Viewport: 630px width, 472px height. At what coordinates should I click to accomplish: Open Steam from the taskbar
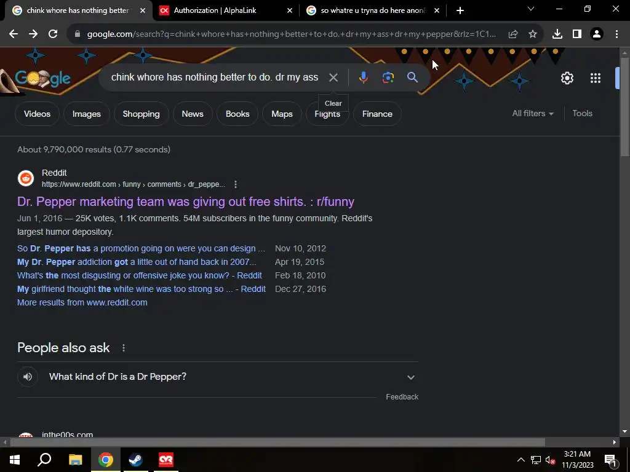coord(135,460)
